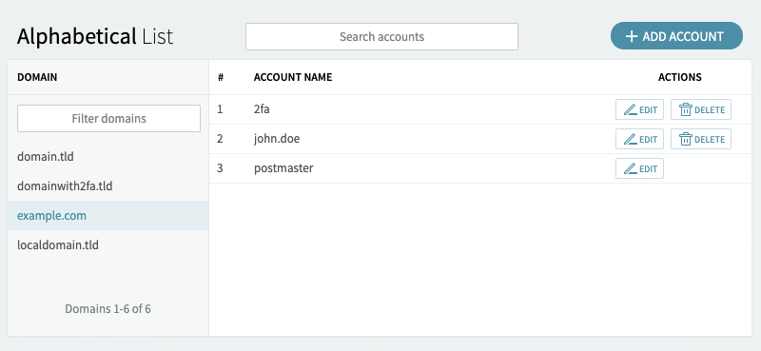The image size is (761, 351).
Task: Click the Alphabetical List heading
Action: click(95, 36)
